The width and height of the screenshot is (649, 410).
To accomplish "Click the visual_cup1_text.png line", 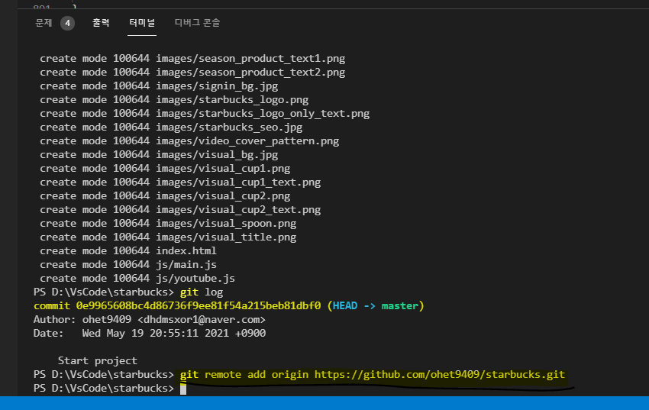I will click(180, 182).
